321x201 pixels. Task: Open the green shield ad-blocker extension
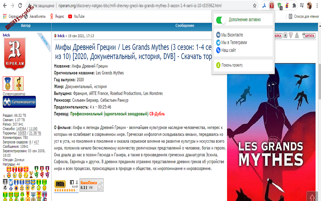280,6
